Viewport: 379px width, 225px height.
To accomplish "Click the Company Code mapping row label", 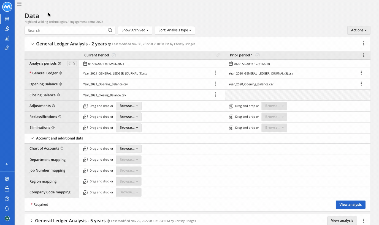I will 50,192.
